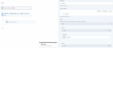Open Recipe data panel options menu

click(55, 44)
